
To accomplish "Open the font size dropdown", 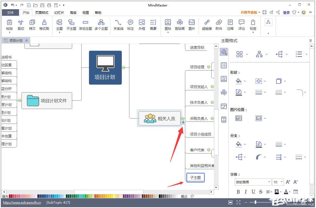I will (282, 182).
